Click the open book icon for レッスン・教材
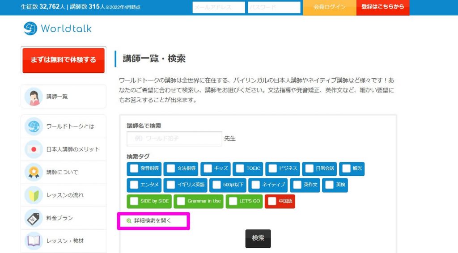Image resolution: width=458 pixels, height=253 pixels. point(34,241)
